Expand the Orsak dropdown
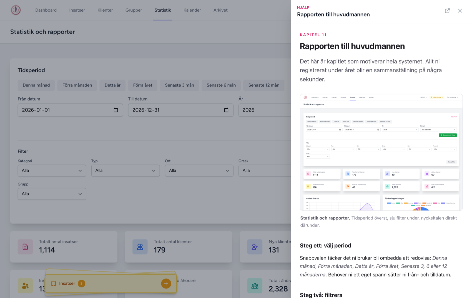 click(x=265, y=171)
